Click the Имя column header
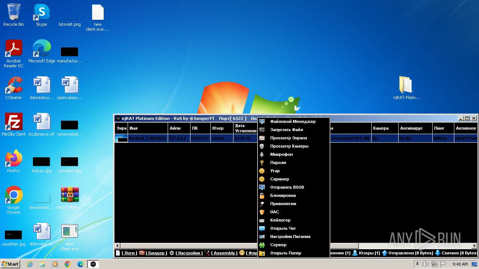The width and height of the screenshot is (479, 269). pyautogui.click(x=147, y=128)
